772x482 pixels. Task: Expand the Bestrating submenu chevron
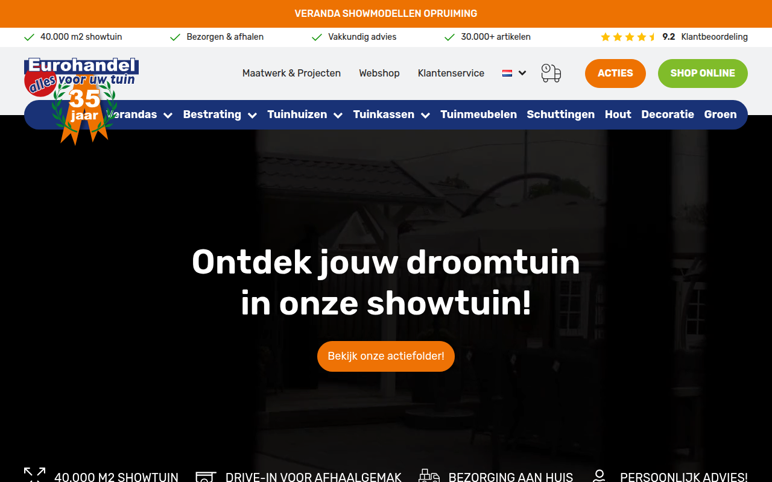[x=252, y=115]
